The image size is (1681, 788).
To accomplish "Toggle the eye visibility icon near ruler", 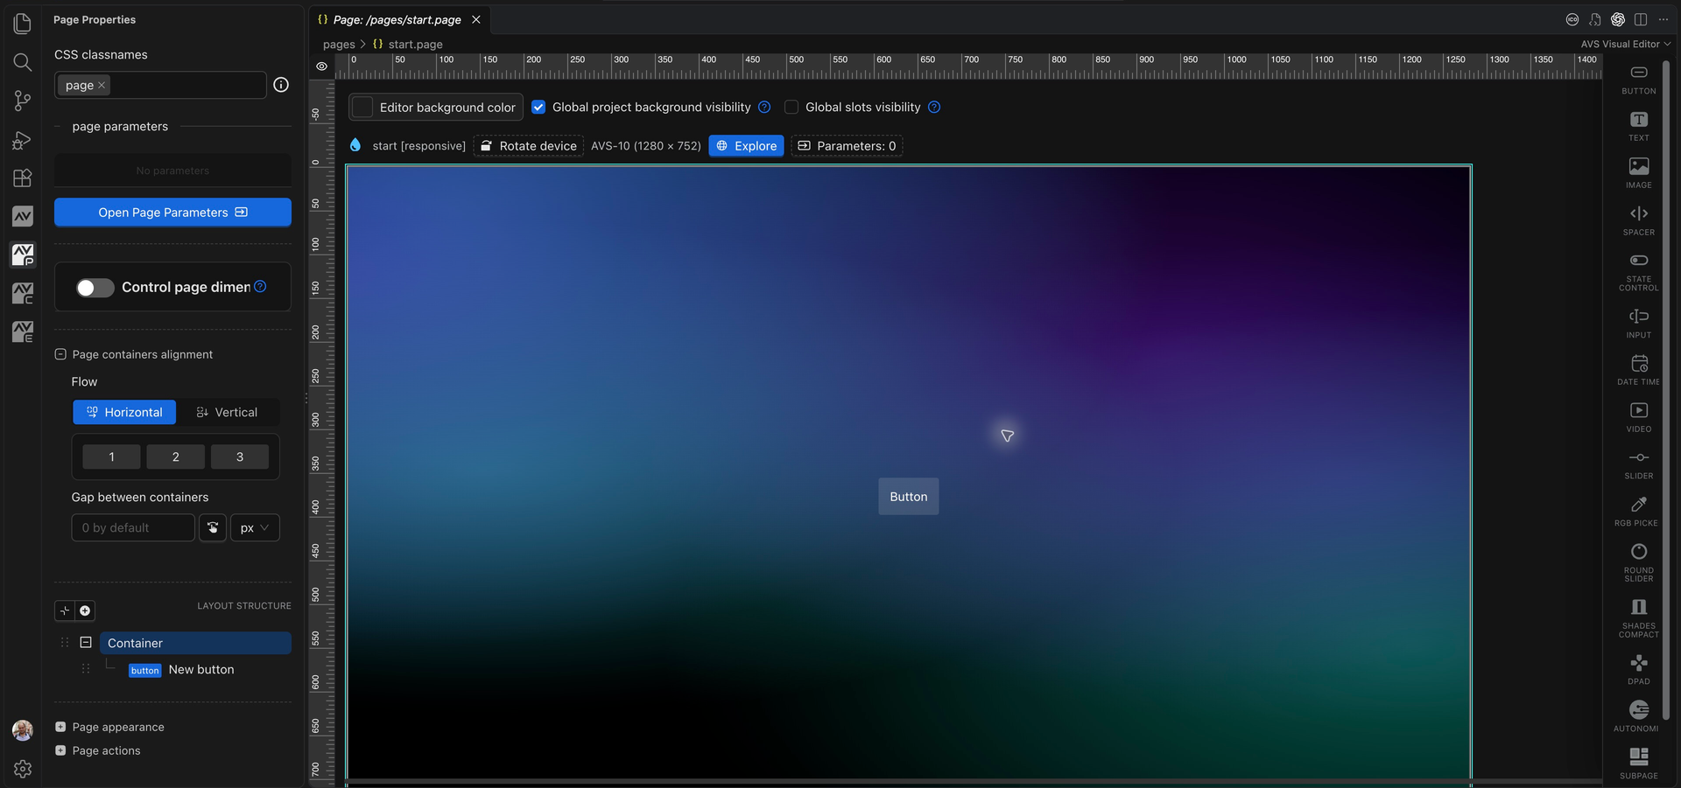I will (x=321, y=66).
